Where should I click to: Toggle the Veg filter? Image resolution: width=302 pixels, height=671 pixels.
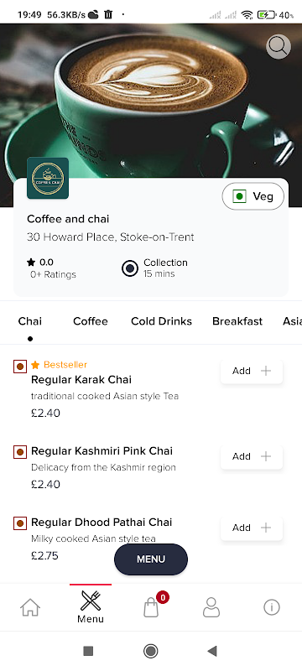point(253,196)
